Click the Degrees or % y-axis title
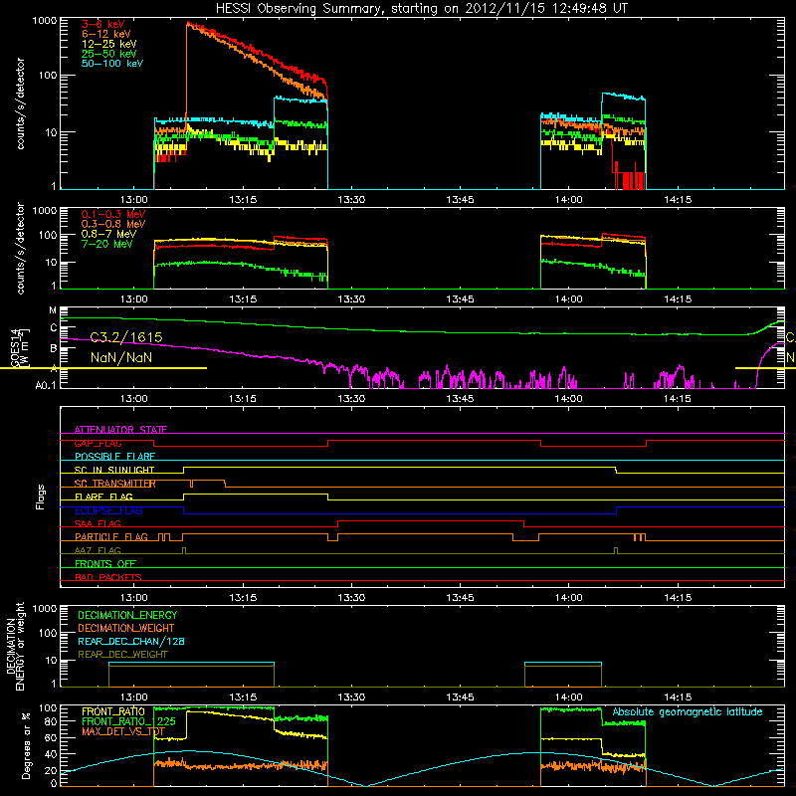 tap(26, 745)
